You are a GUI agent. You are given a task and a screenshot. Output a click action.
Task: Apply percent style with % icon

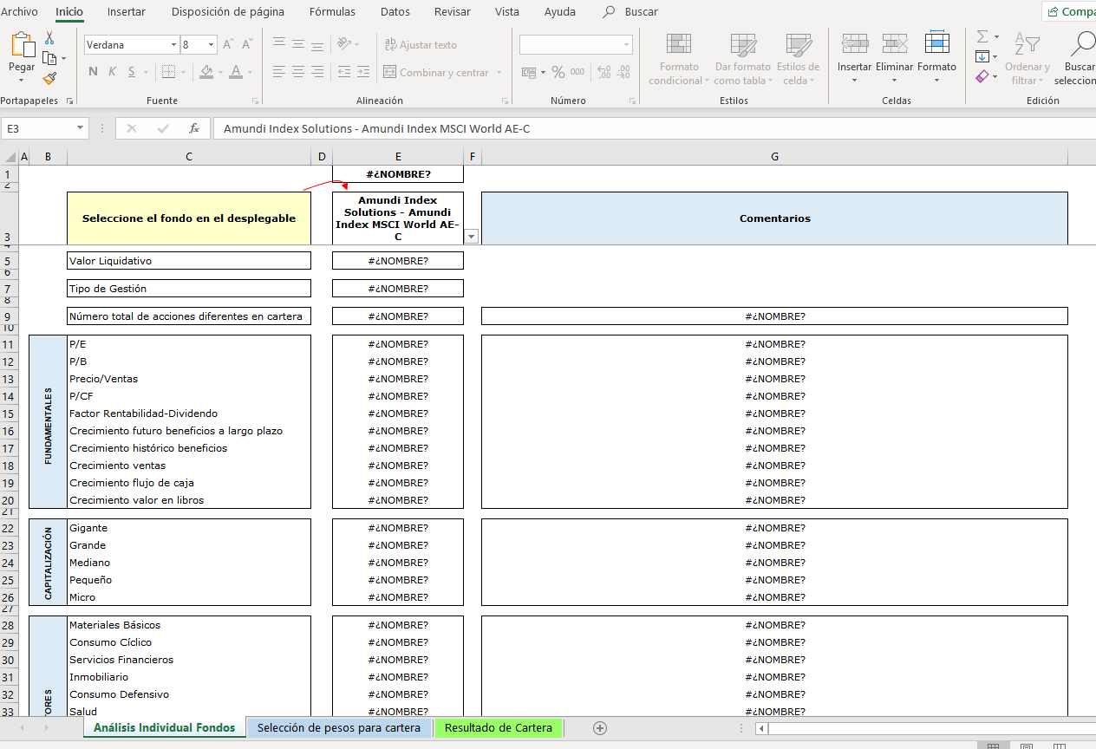[x=558, y=72]
